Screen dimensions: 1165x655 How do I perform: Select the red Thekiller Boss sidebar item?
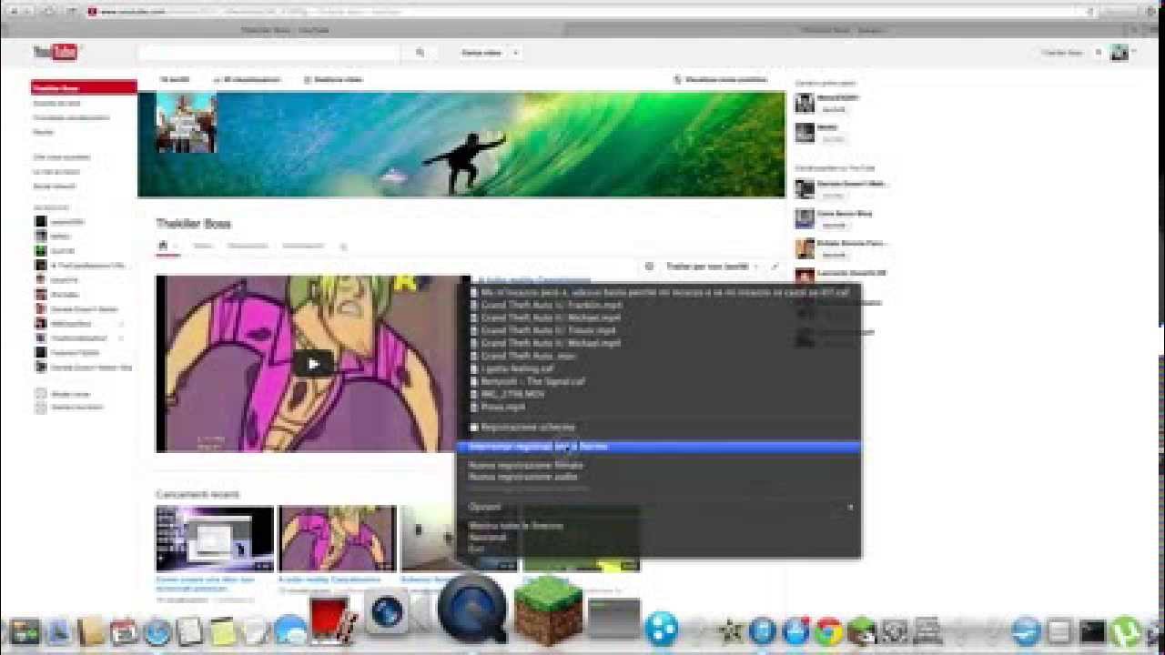[x=84, y=88]
